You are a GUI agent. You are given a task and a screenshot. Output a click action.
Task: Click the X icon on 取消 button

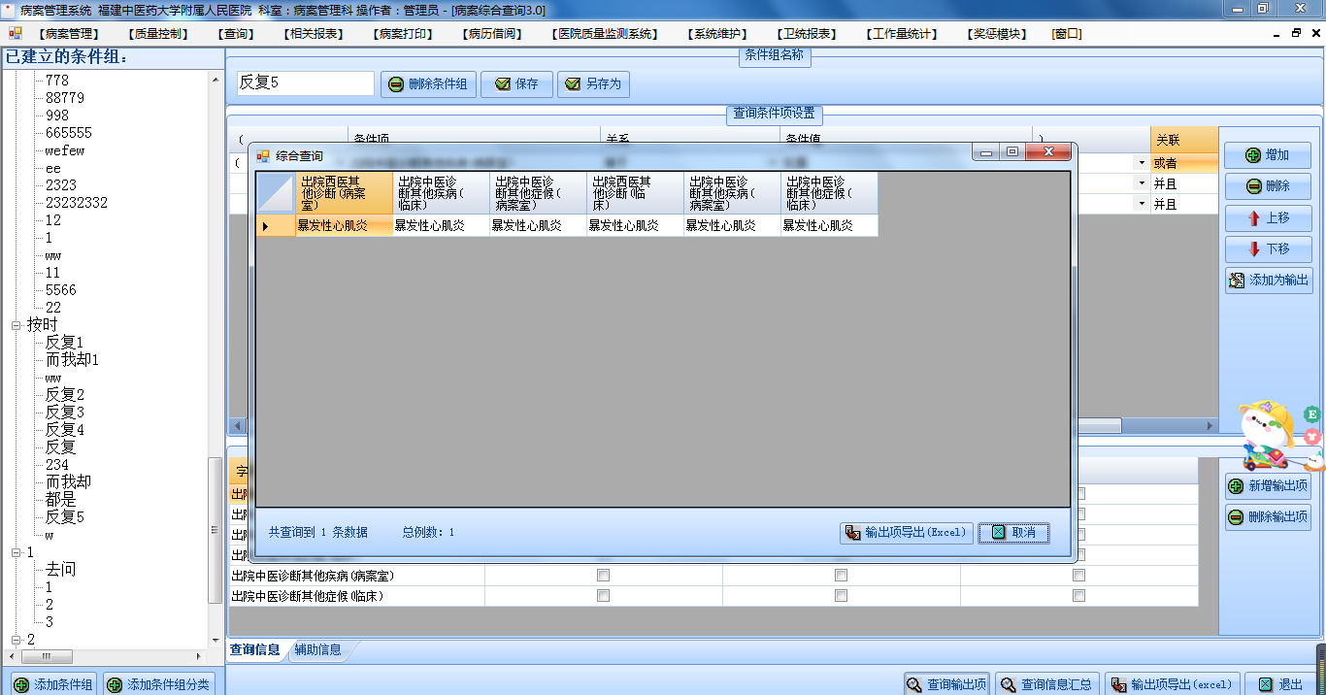(x=998, y=533)
